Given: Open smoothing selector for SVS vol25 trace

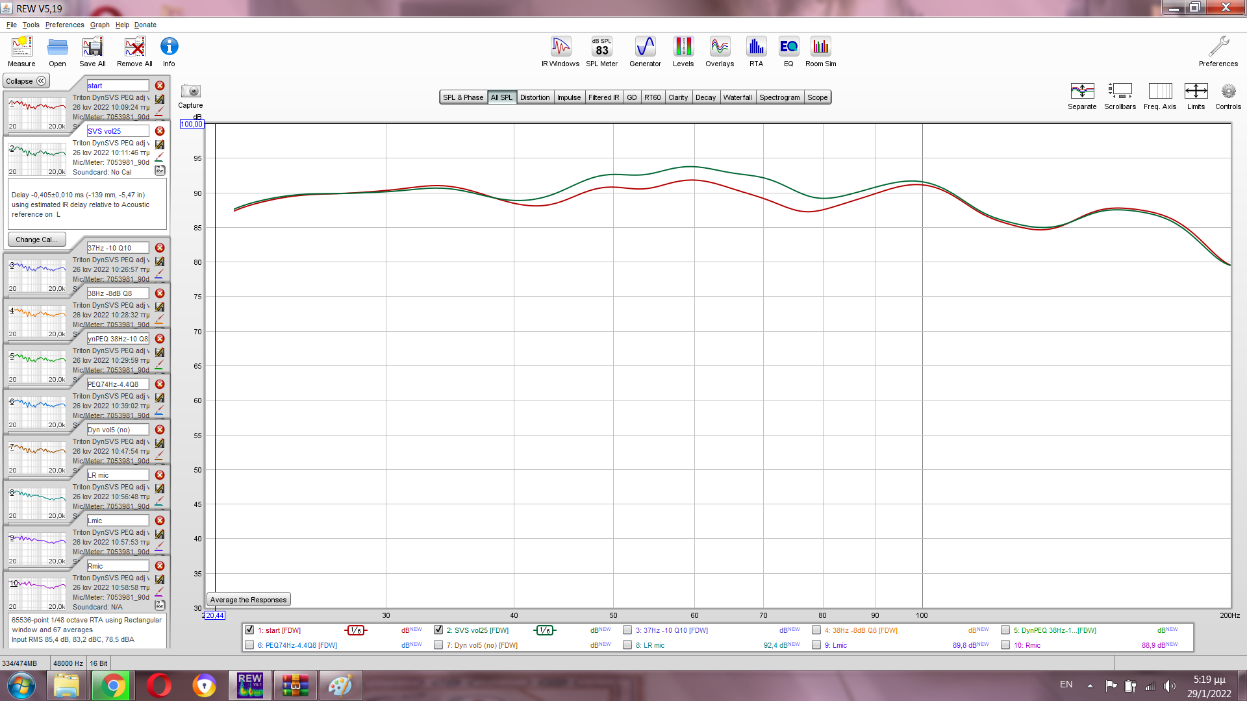Looking at the screenshot, I should [544, 630].
